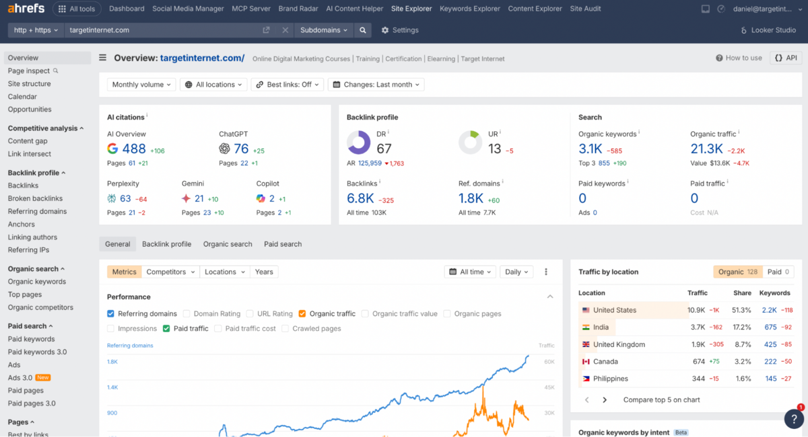Open the All locations dropdown

click(214, 85)
